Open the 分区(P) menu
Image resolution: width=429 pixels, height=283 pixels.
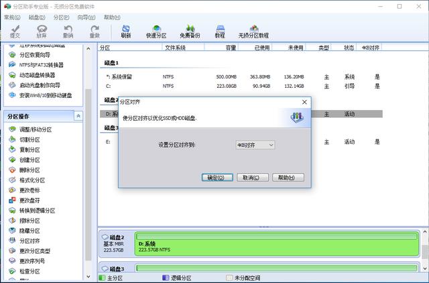pyautogui.click(x=61, y=17)
